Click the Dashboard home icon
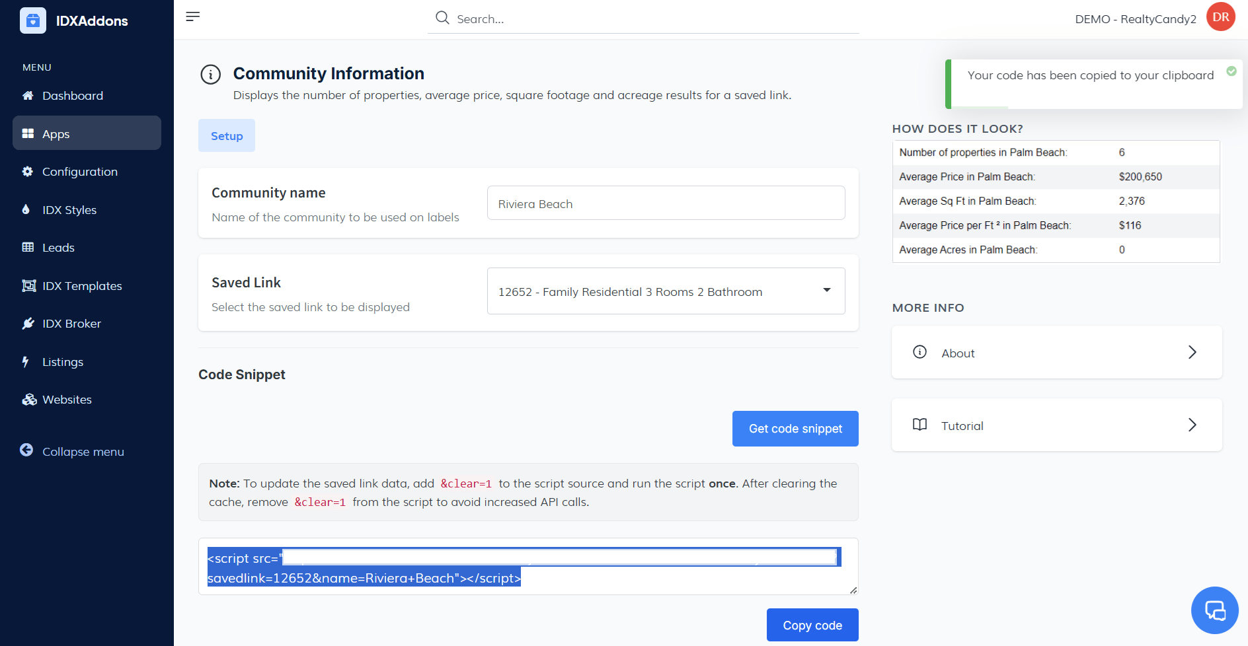This screenshot has width=1248, height=646. coord(28,96)
